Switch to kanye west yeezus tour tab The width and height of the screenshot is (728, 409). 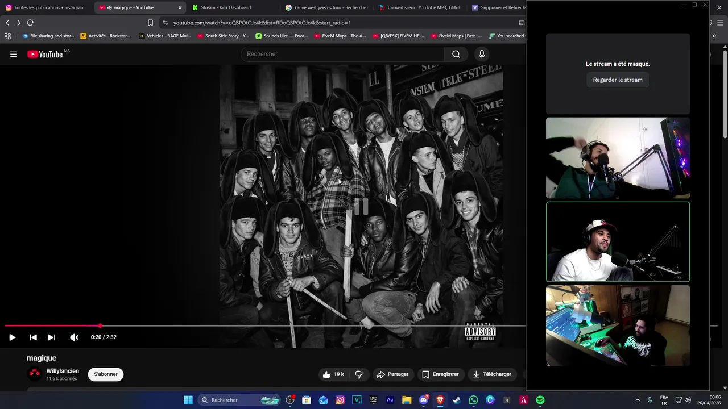coord(326,7)
